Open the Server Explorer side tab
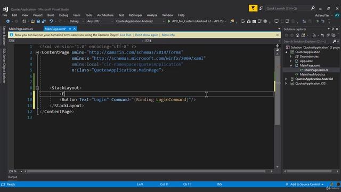The width and height of the screenshot is (341, 192). point(4,36)
